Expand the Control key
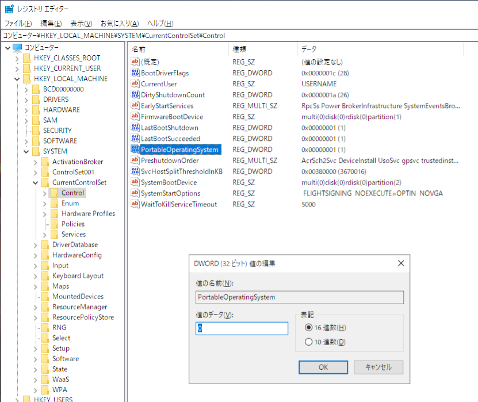Screen dimensions: 478x402 [x=45, y=193]
